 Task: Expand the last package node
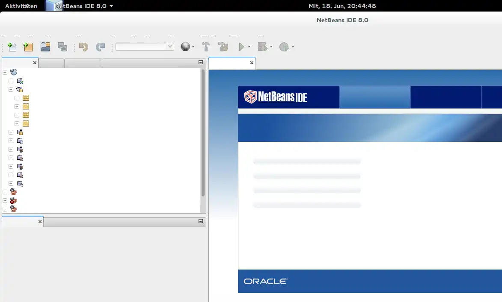click(17, 124)
